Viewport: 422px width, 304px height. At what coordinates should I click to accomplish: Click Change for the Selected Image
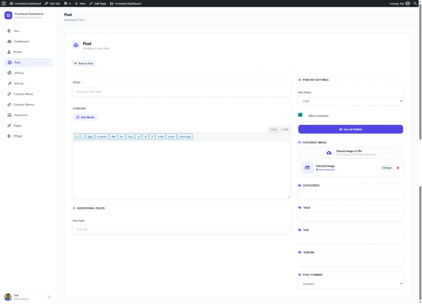pos(387,168)
